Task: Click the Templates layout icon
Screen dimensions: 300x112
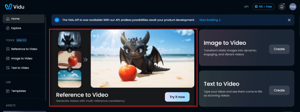Action: (x=8, y=91)
